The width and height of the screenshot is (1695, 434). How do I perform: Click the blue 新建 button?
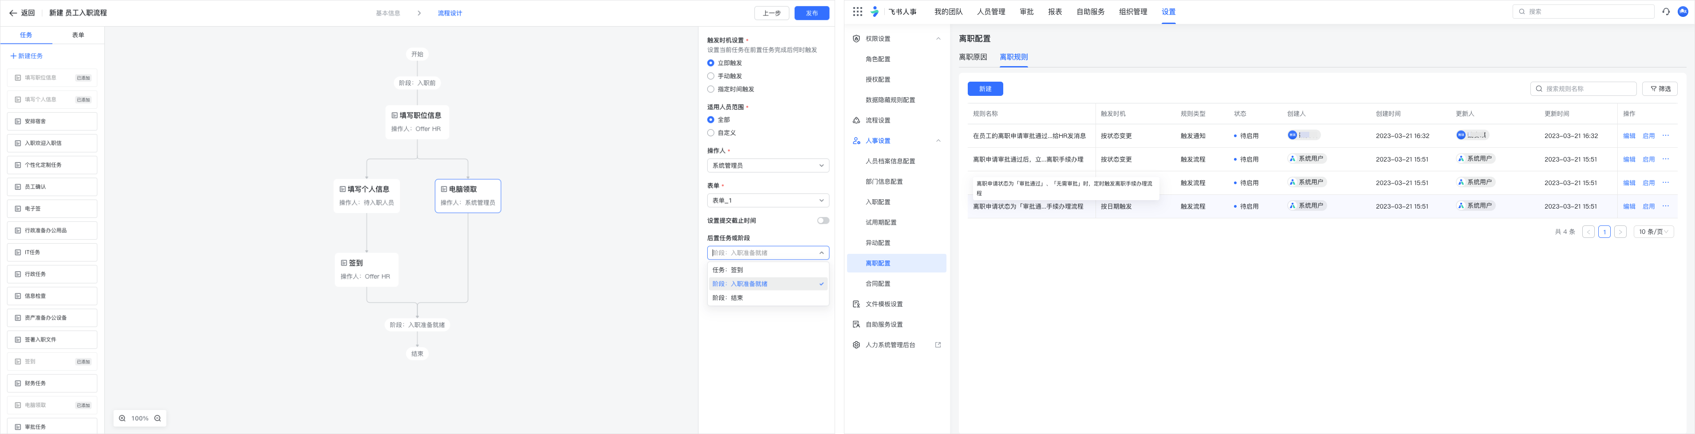coord(985,89)
